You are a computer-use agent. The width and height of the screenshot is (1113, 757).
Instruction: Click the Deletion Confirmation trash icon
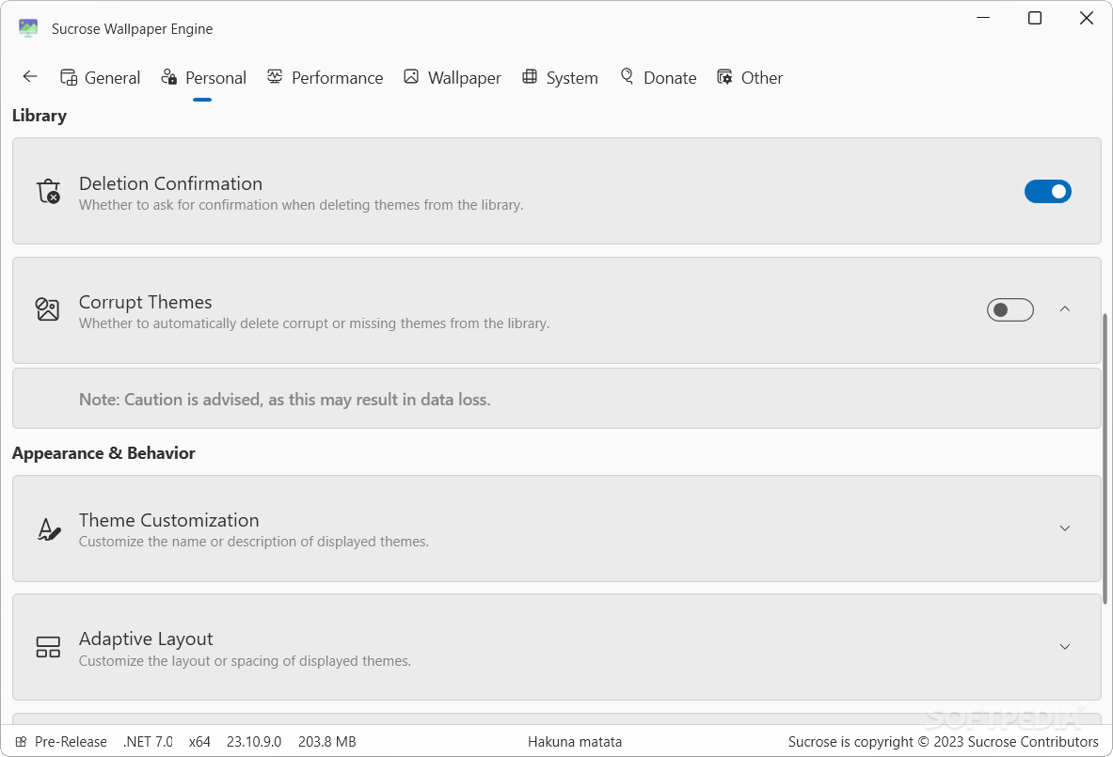coord(48,192)
